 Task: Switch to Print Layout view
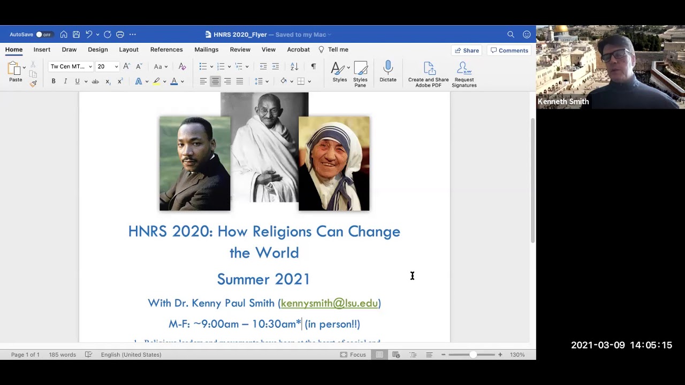379,355
